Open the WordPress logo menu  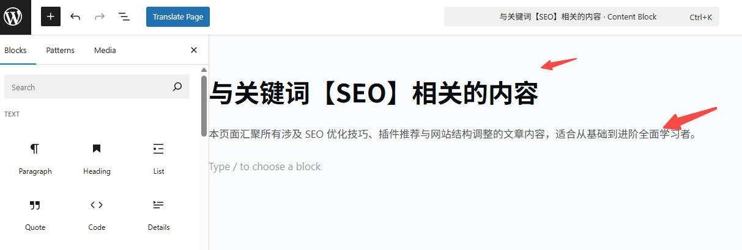[15, 16]
